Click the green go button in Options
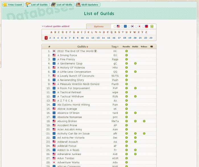Image resolution: width=199 pixels, height=167 pixels. (152, 26)
